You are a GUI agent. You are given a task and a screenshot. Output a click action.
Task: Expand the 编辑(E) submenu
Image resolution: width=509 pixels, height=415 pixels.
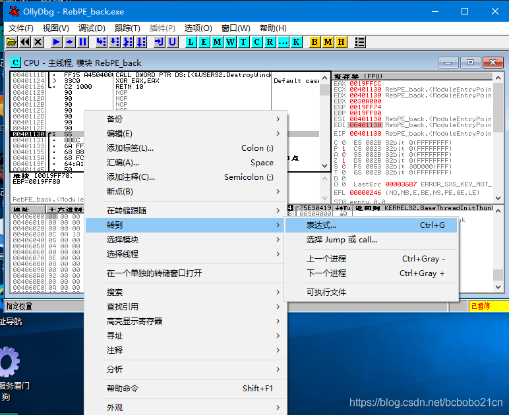186,134
